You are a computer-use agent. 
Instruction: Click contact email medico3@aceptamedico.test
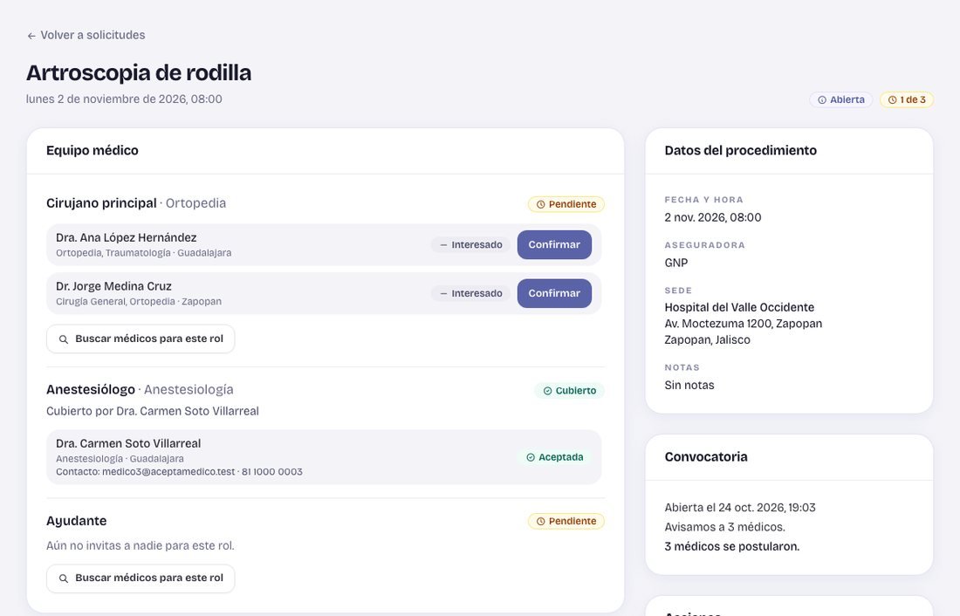tap(168, 472)
